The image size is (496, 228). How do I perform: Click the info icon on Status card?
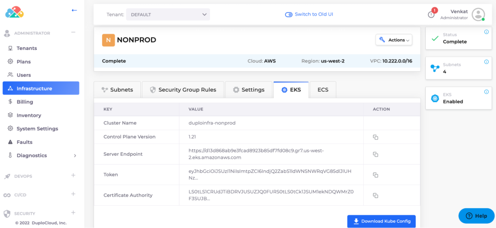tap(486, 32)
